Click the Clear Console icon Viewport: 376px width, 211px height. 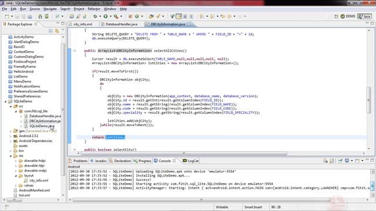(x=325, y=161)
